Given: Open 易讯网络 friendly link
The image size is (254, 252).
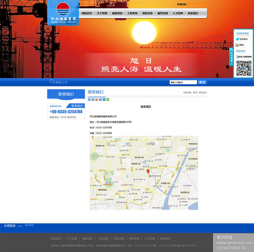Looking at the screenshot, I should (29, 225).
